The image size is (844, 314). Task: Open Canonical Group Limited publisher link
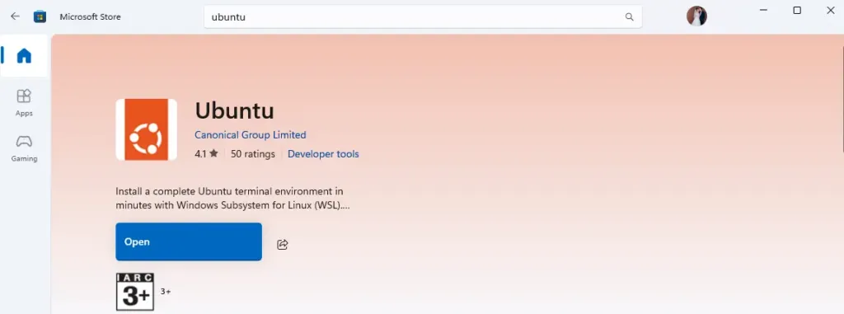pyautogui.click(x=251, y=134)
